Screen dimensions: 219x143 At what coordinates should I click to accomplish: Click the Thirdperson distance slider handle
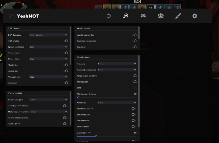point(78,98)
